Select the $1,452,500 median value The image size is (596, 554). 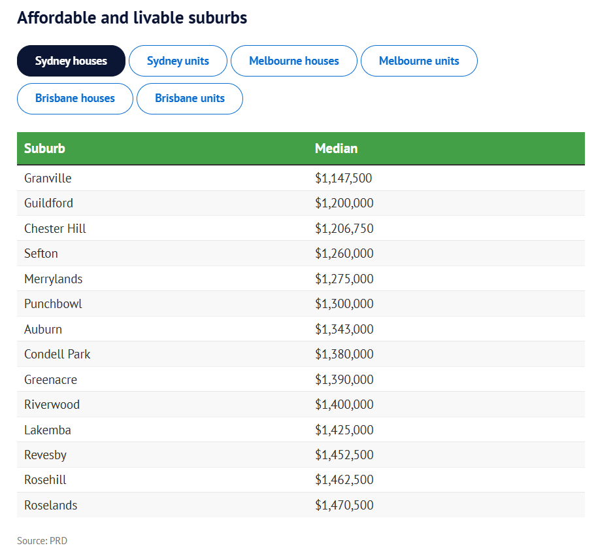tap(344, 455)
